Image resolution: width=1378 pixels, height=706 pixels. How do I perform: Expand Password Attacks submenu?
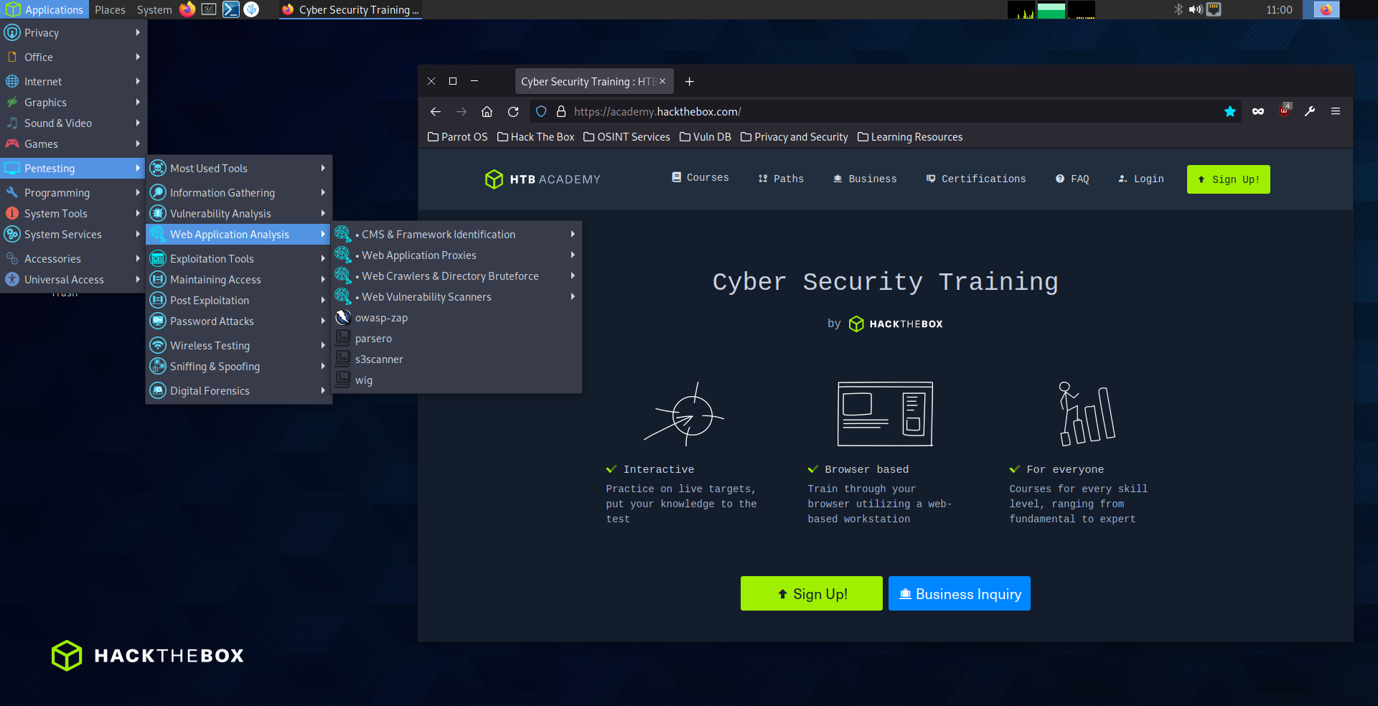(x=238, y=321)
